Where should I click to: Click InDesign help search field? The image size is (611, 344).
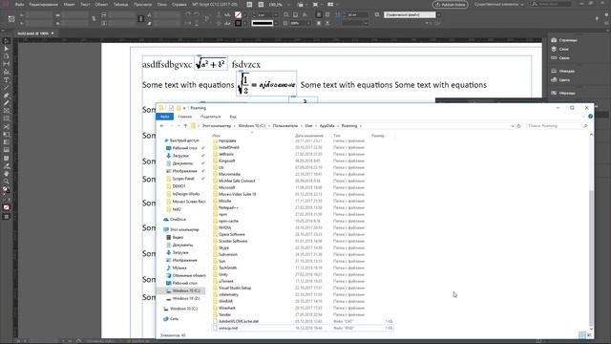click(552, 4)
